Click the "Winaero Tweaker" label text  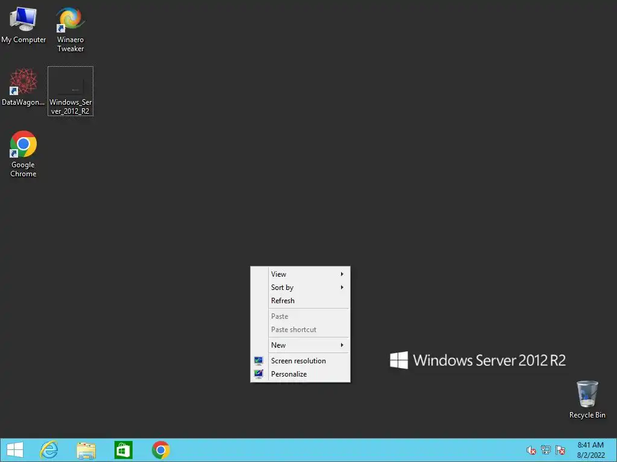70,44
